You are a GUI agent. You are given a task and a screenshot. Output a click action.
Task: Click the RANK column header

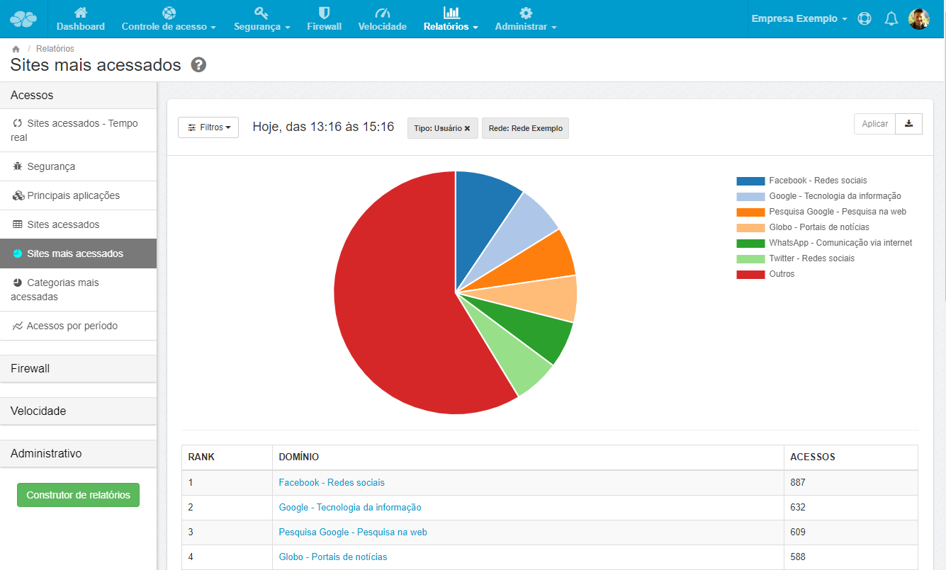(227, 457)
